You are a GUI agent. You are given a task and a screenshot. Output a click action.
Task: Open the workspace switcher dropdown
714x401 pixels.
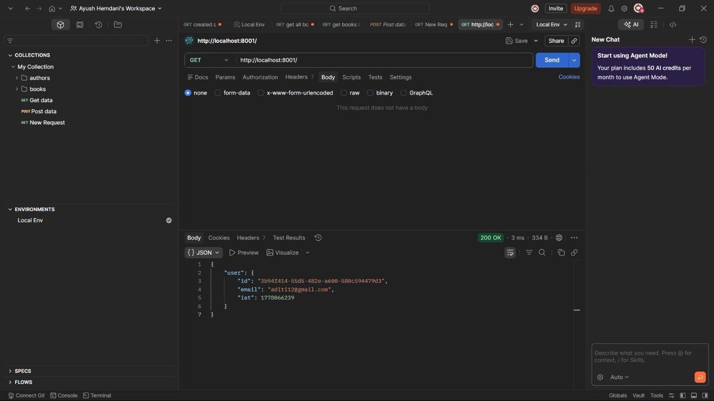click(116, 8)
